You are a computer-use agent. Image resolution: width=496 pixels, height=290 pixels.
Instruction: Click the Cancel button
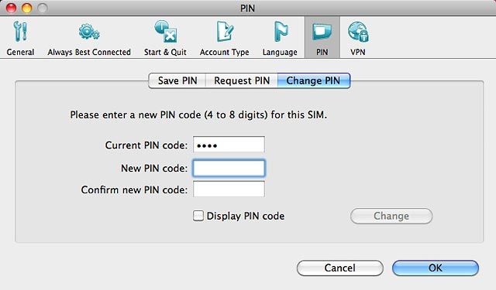340,268
